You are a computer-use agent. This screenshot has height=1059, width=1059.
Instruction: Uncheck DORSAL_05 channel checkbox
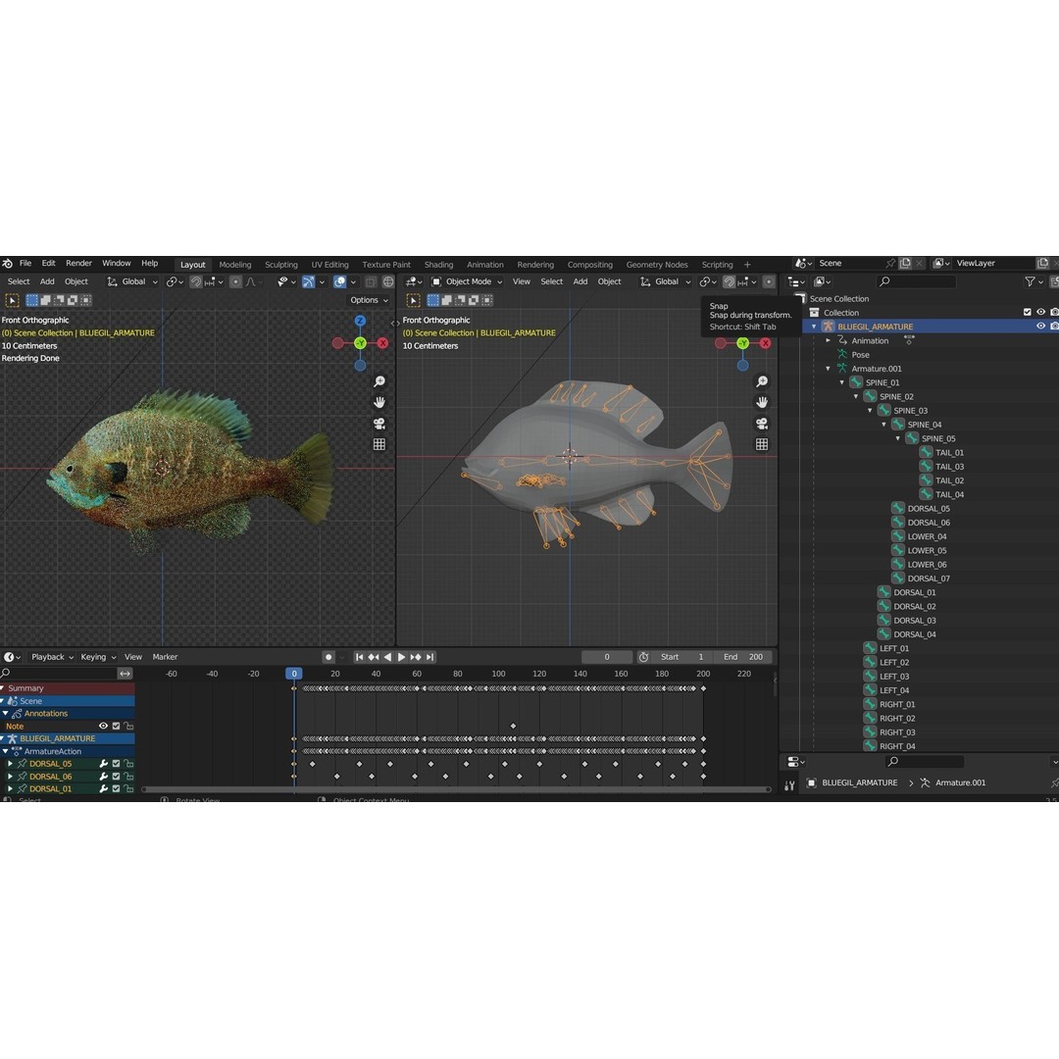pos(116,764)
